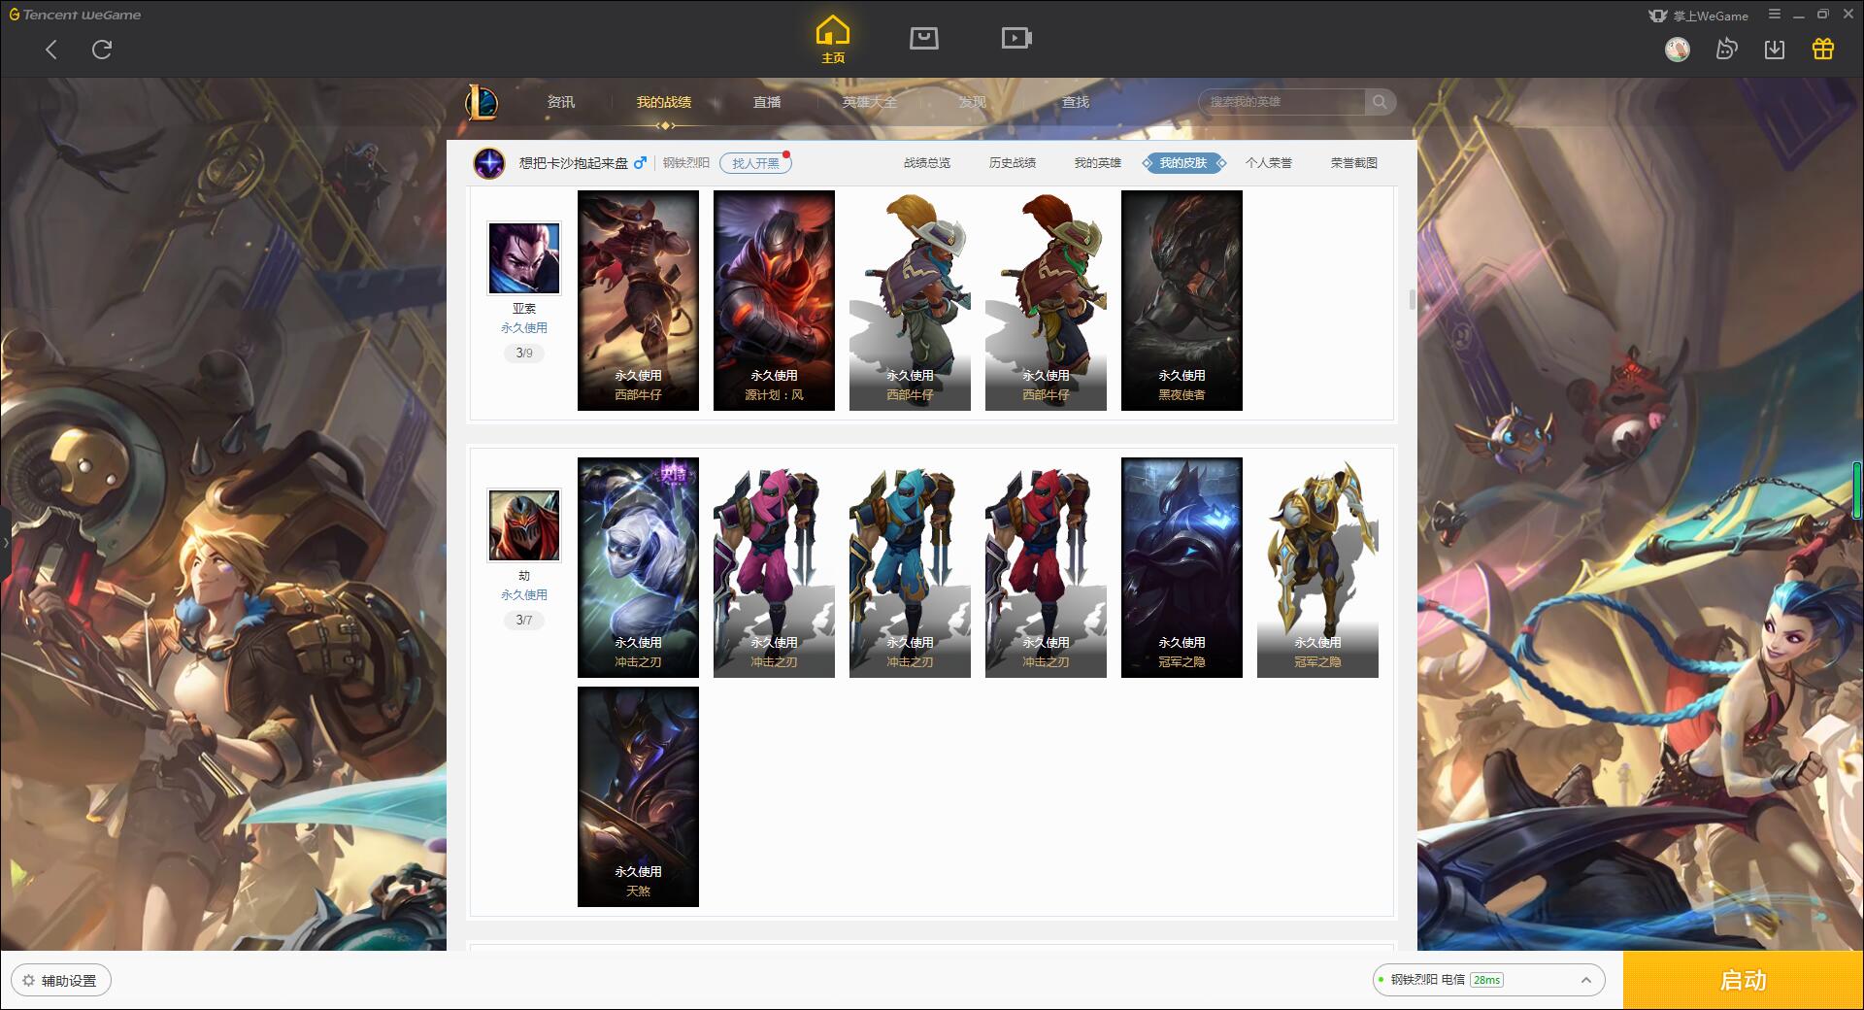1864x1010 pixels.
Task: Open 辅助设置 settings button
Action: point(60,981)
